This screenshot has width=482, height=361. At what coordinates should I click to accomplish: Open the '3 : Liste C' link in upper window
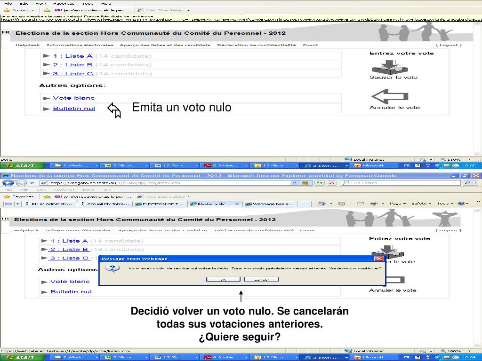[x=72, y=74]
